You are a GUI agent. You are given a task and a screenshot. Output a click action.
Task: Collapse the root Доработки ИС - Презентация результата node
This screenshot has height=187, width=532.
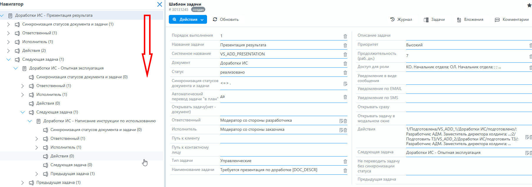2,16
